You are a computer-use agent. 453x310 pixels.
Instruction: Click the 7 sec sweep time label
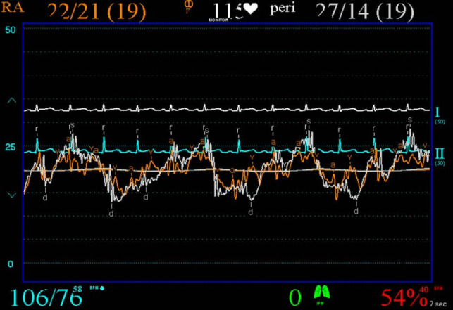(438, 304)
